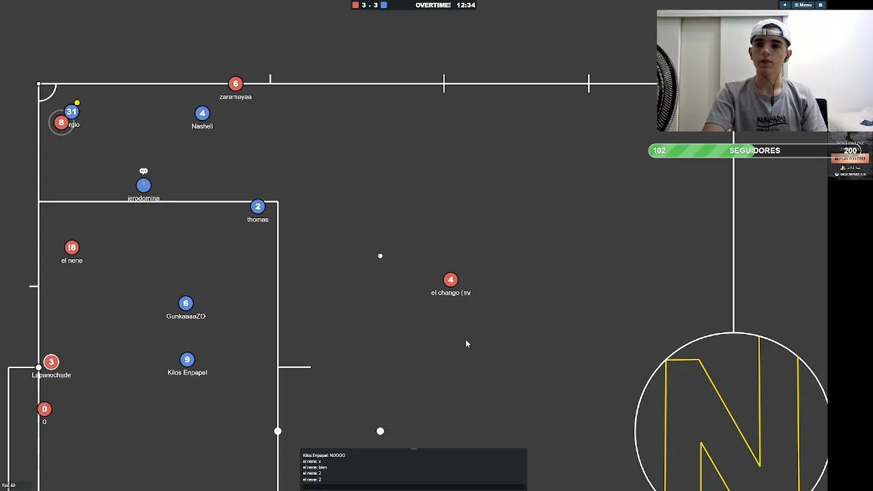The image size is (873, 491).
Task: Click chat message 'Kilos Enpapel: NOOOO'
Action: [324, 455]
